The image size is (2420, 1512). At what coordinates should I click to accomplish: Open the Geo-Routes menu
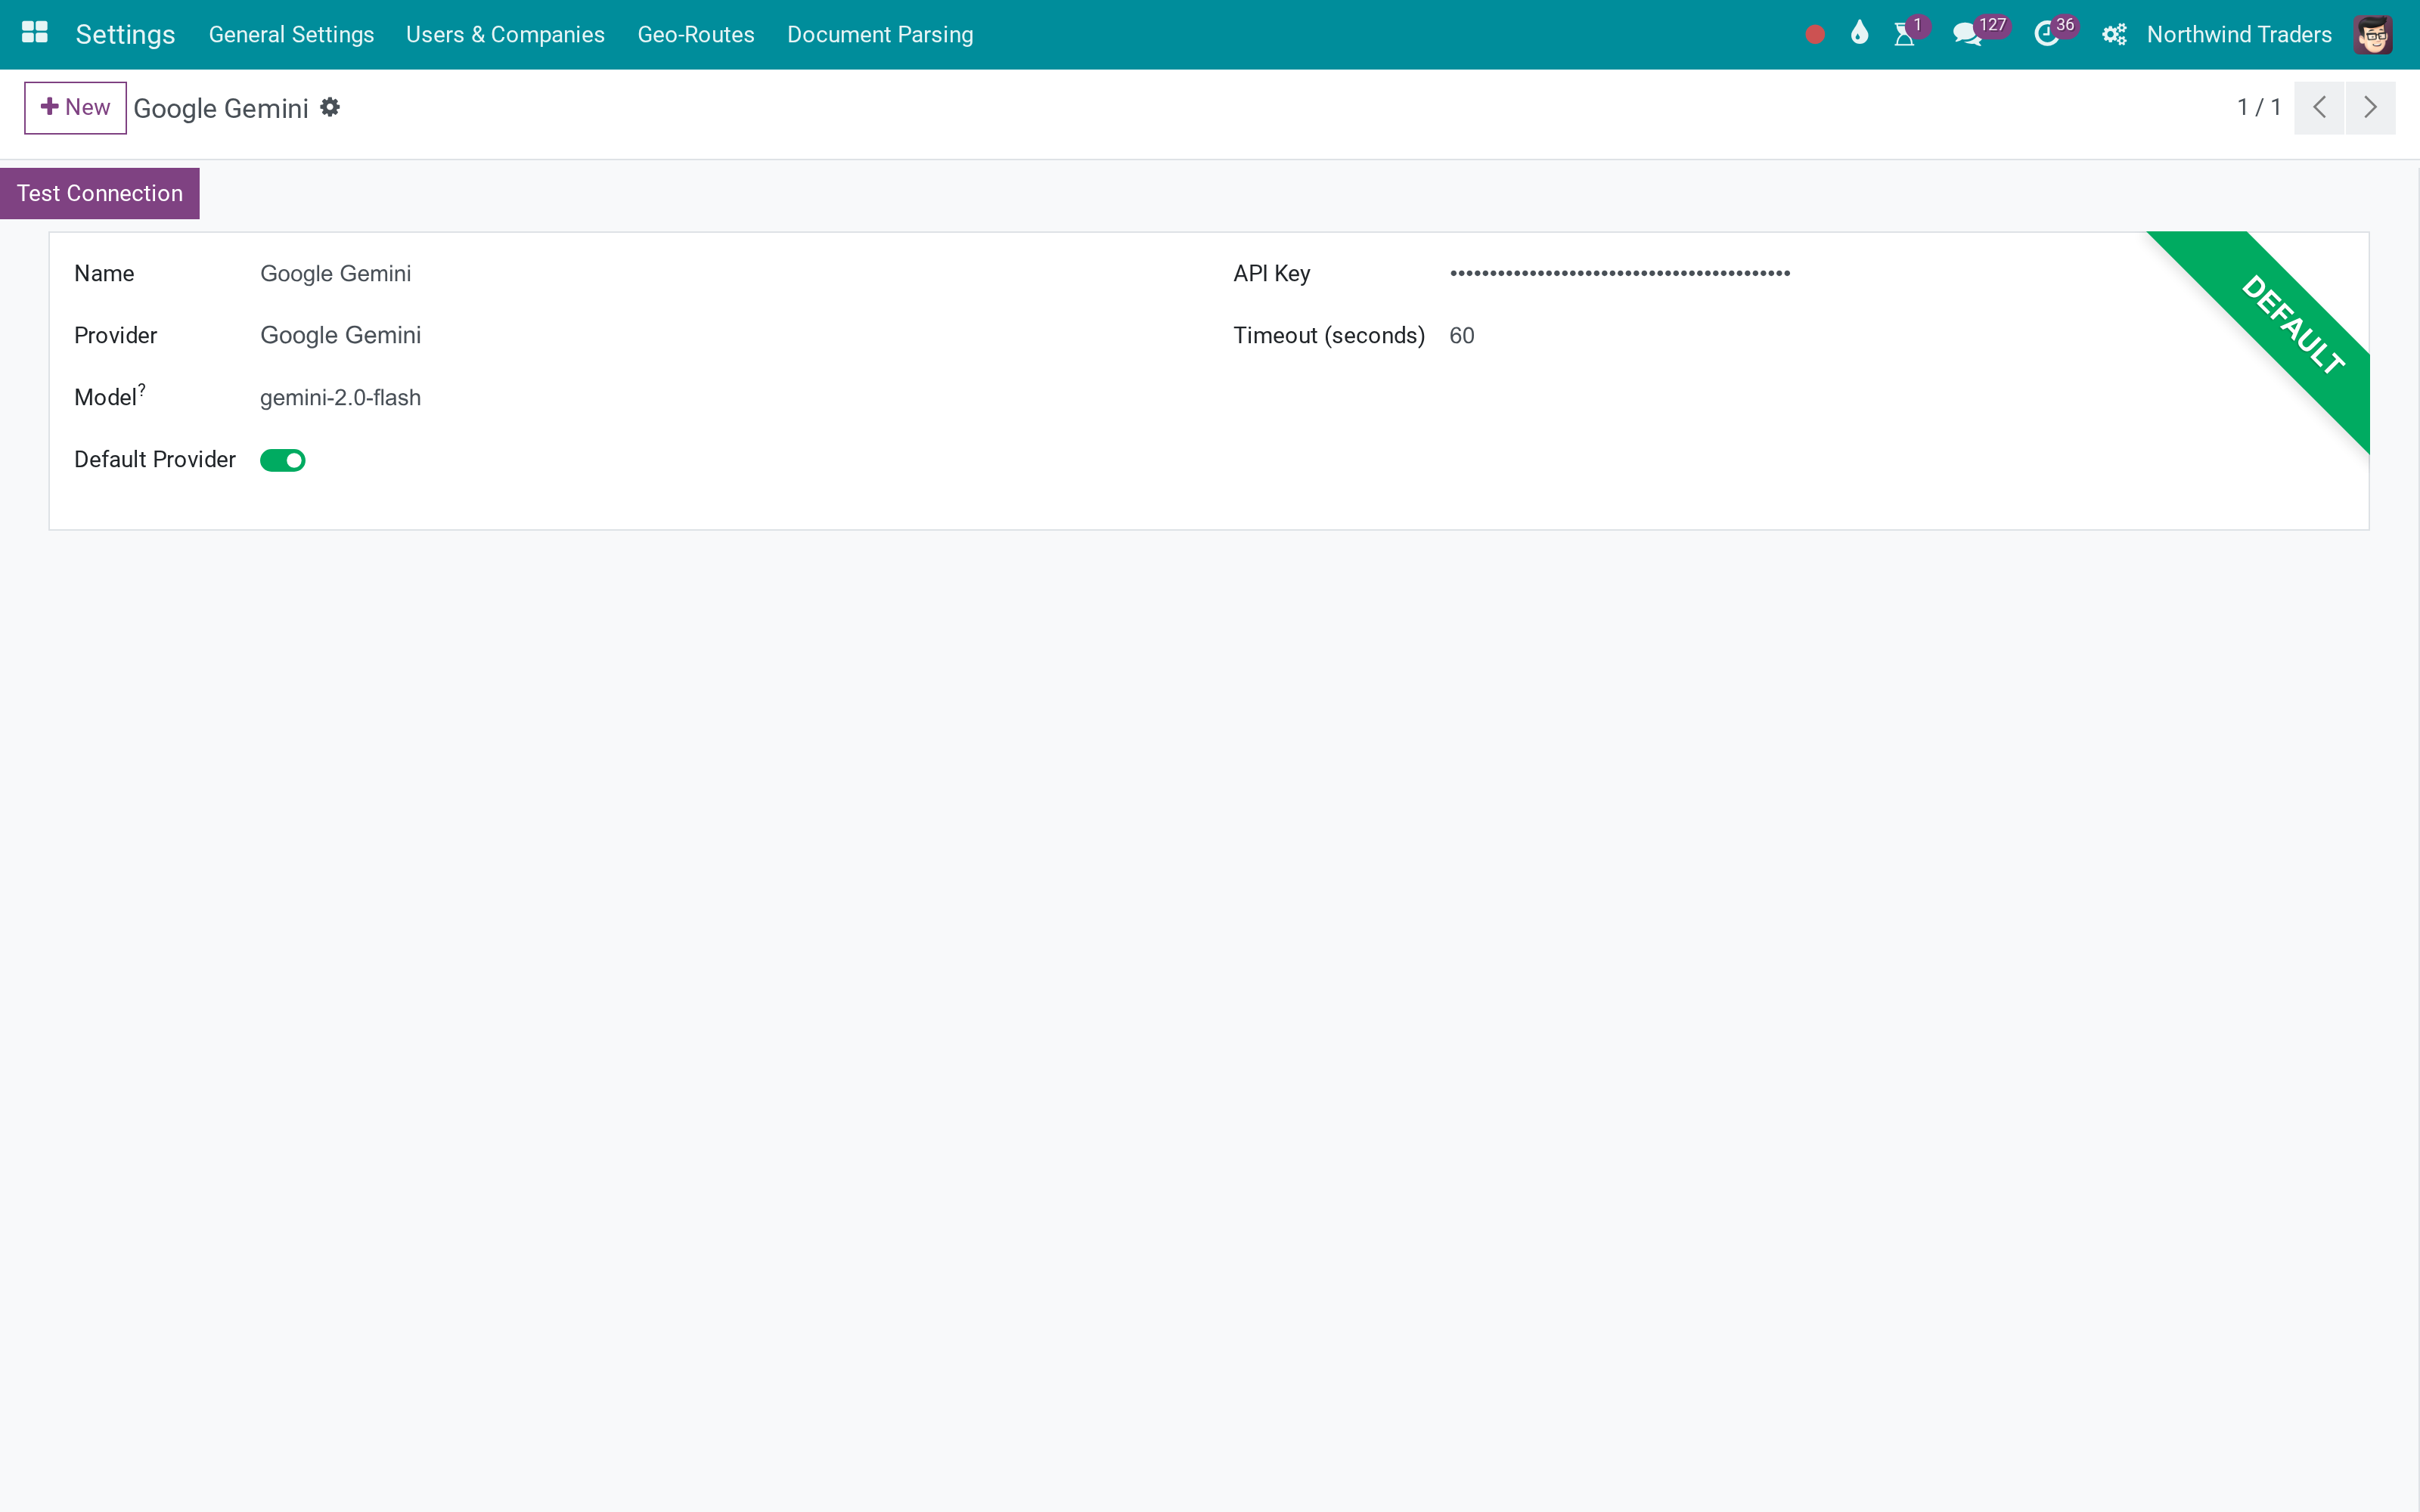[696, 35]
